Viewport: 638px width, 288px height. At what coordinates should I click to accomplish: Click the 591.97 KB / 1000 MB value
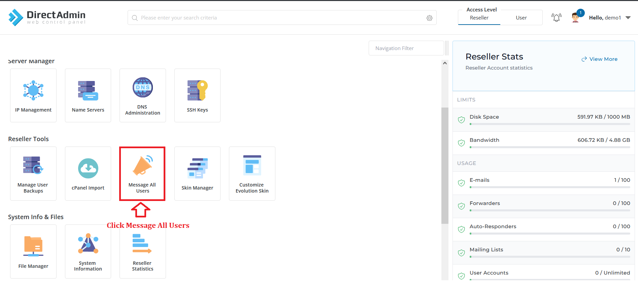tap(604, 117)
